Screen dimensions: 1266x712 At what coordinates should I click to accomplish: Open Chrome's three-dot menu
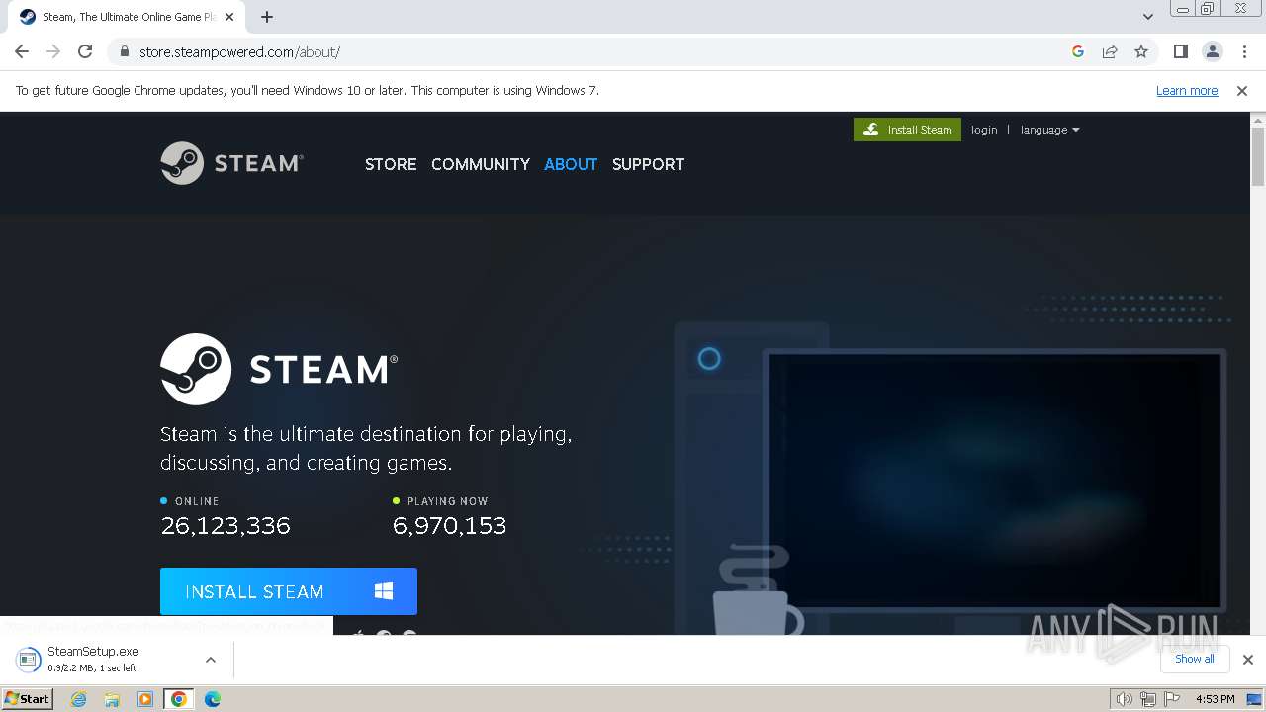(x=1244, y=51)
